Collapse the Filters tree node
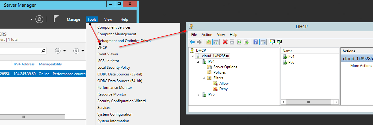 click(x=204, y=78)
